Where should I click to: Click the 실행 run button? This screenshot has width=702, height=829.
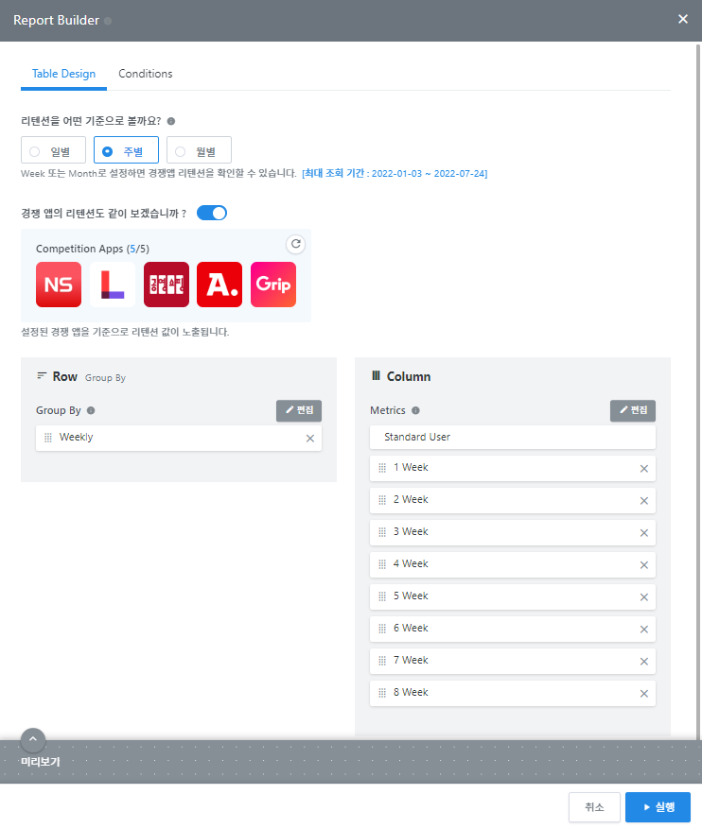pyautogui.click(x=658, y=807)
